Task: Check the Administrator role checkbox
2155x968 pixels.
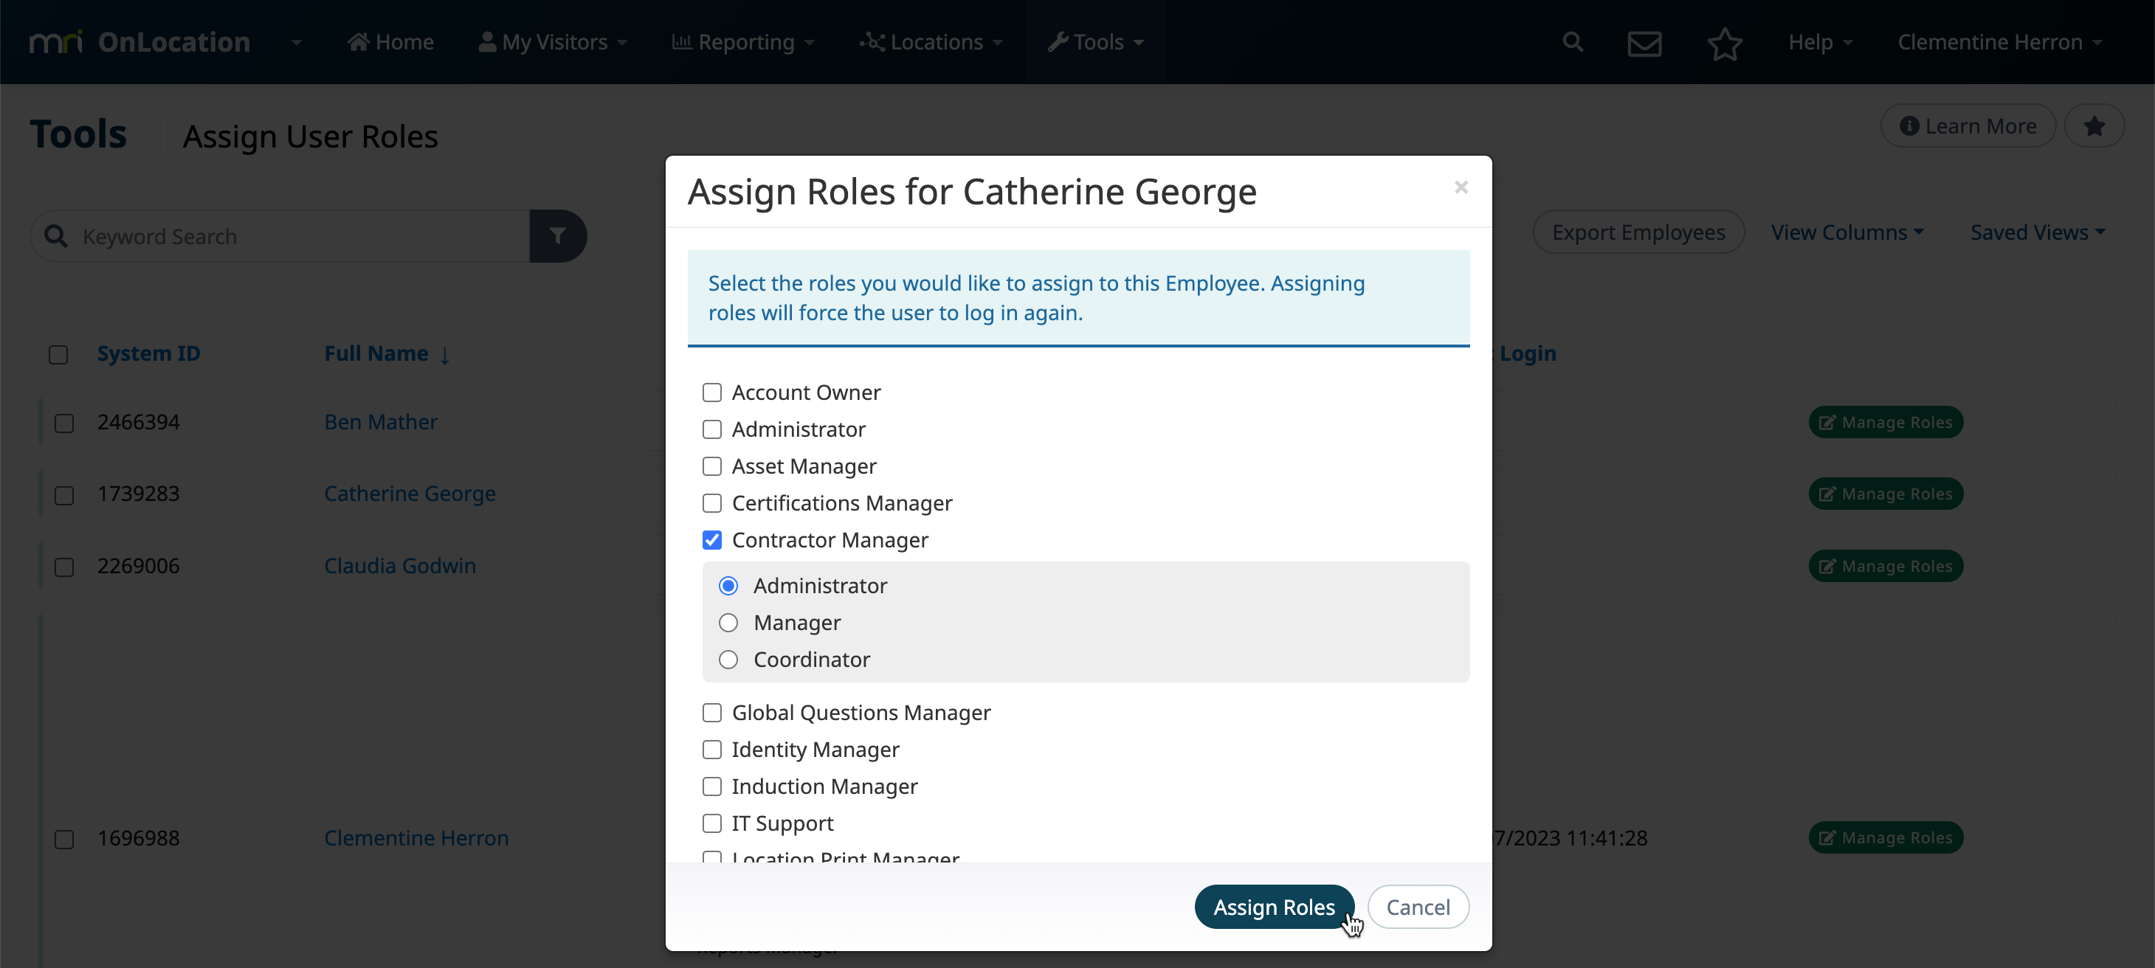Action: 712,429
